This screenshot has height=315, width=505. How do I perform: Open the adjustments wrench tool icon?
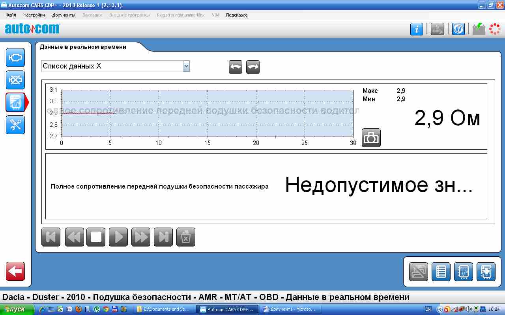pos(15,125)
